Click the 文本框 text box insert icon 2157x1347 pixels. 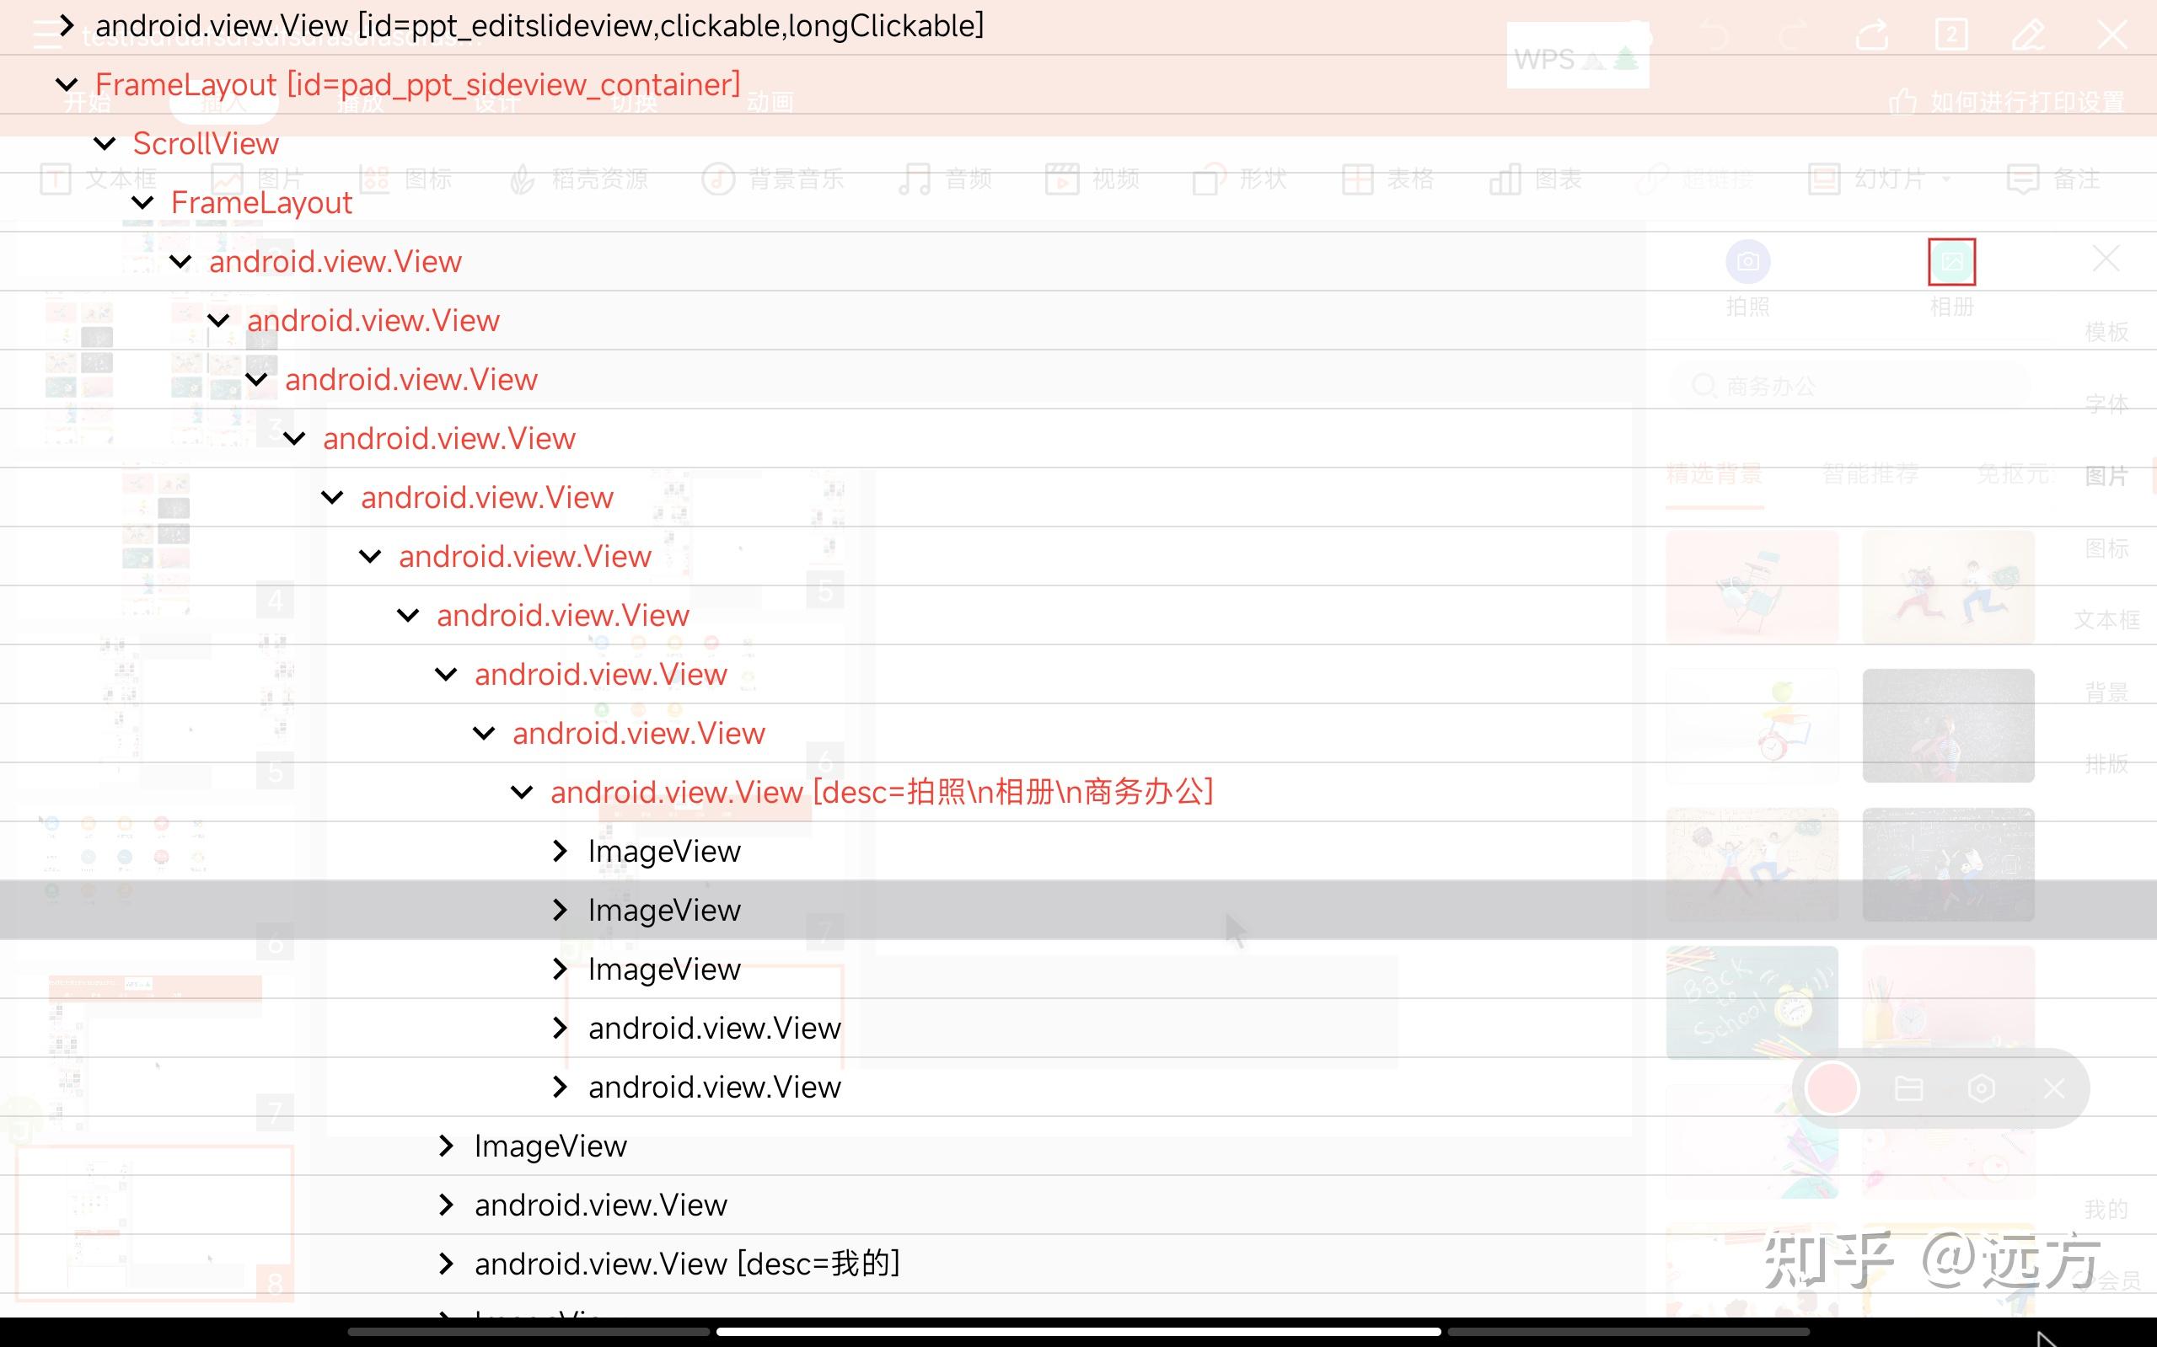pos(56,179)
